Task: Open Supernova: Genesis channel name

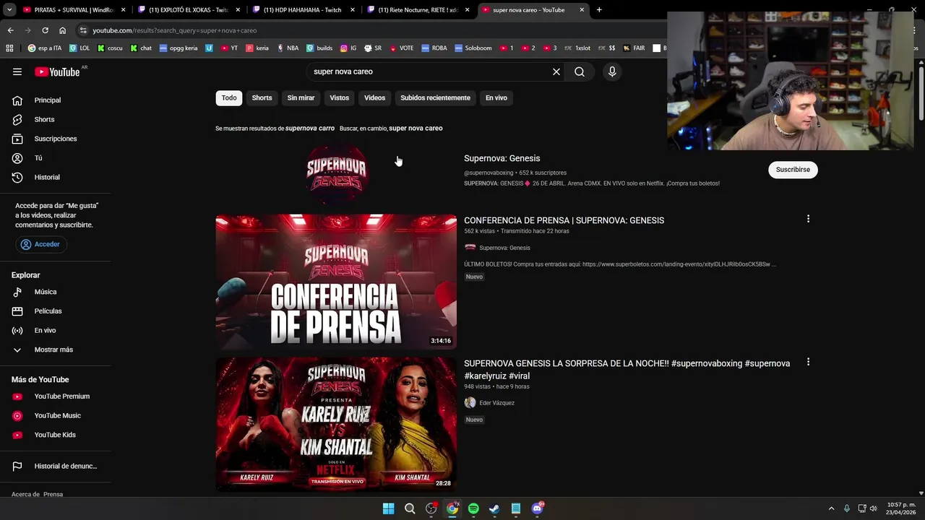Action: point(502,158)
